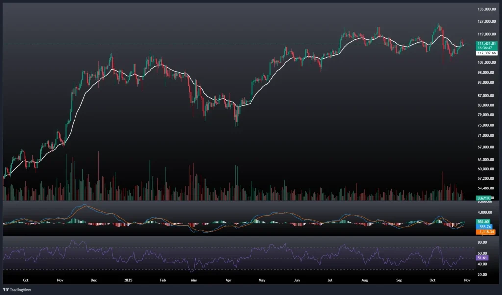Click the purple RSI value 51.61
Image resolution: width=502 pixels, height=295 pixels.
[x=482, y=258]
